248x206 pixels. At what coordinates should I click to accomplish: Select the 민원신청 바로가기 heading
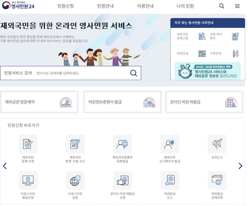[23, 125]
